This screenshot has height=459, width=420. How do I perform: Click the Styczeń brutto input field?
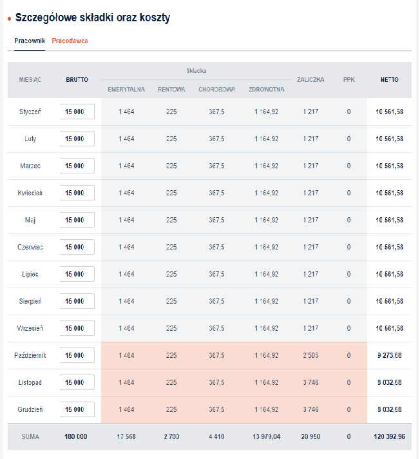pos(77,112)
